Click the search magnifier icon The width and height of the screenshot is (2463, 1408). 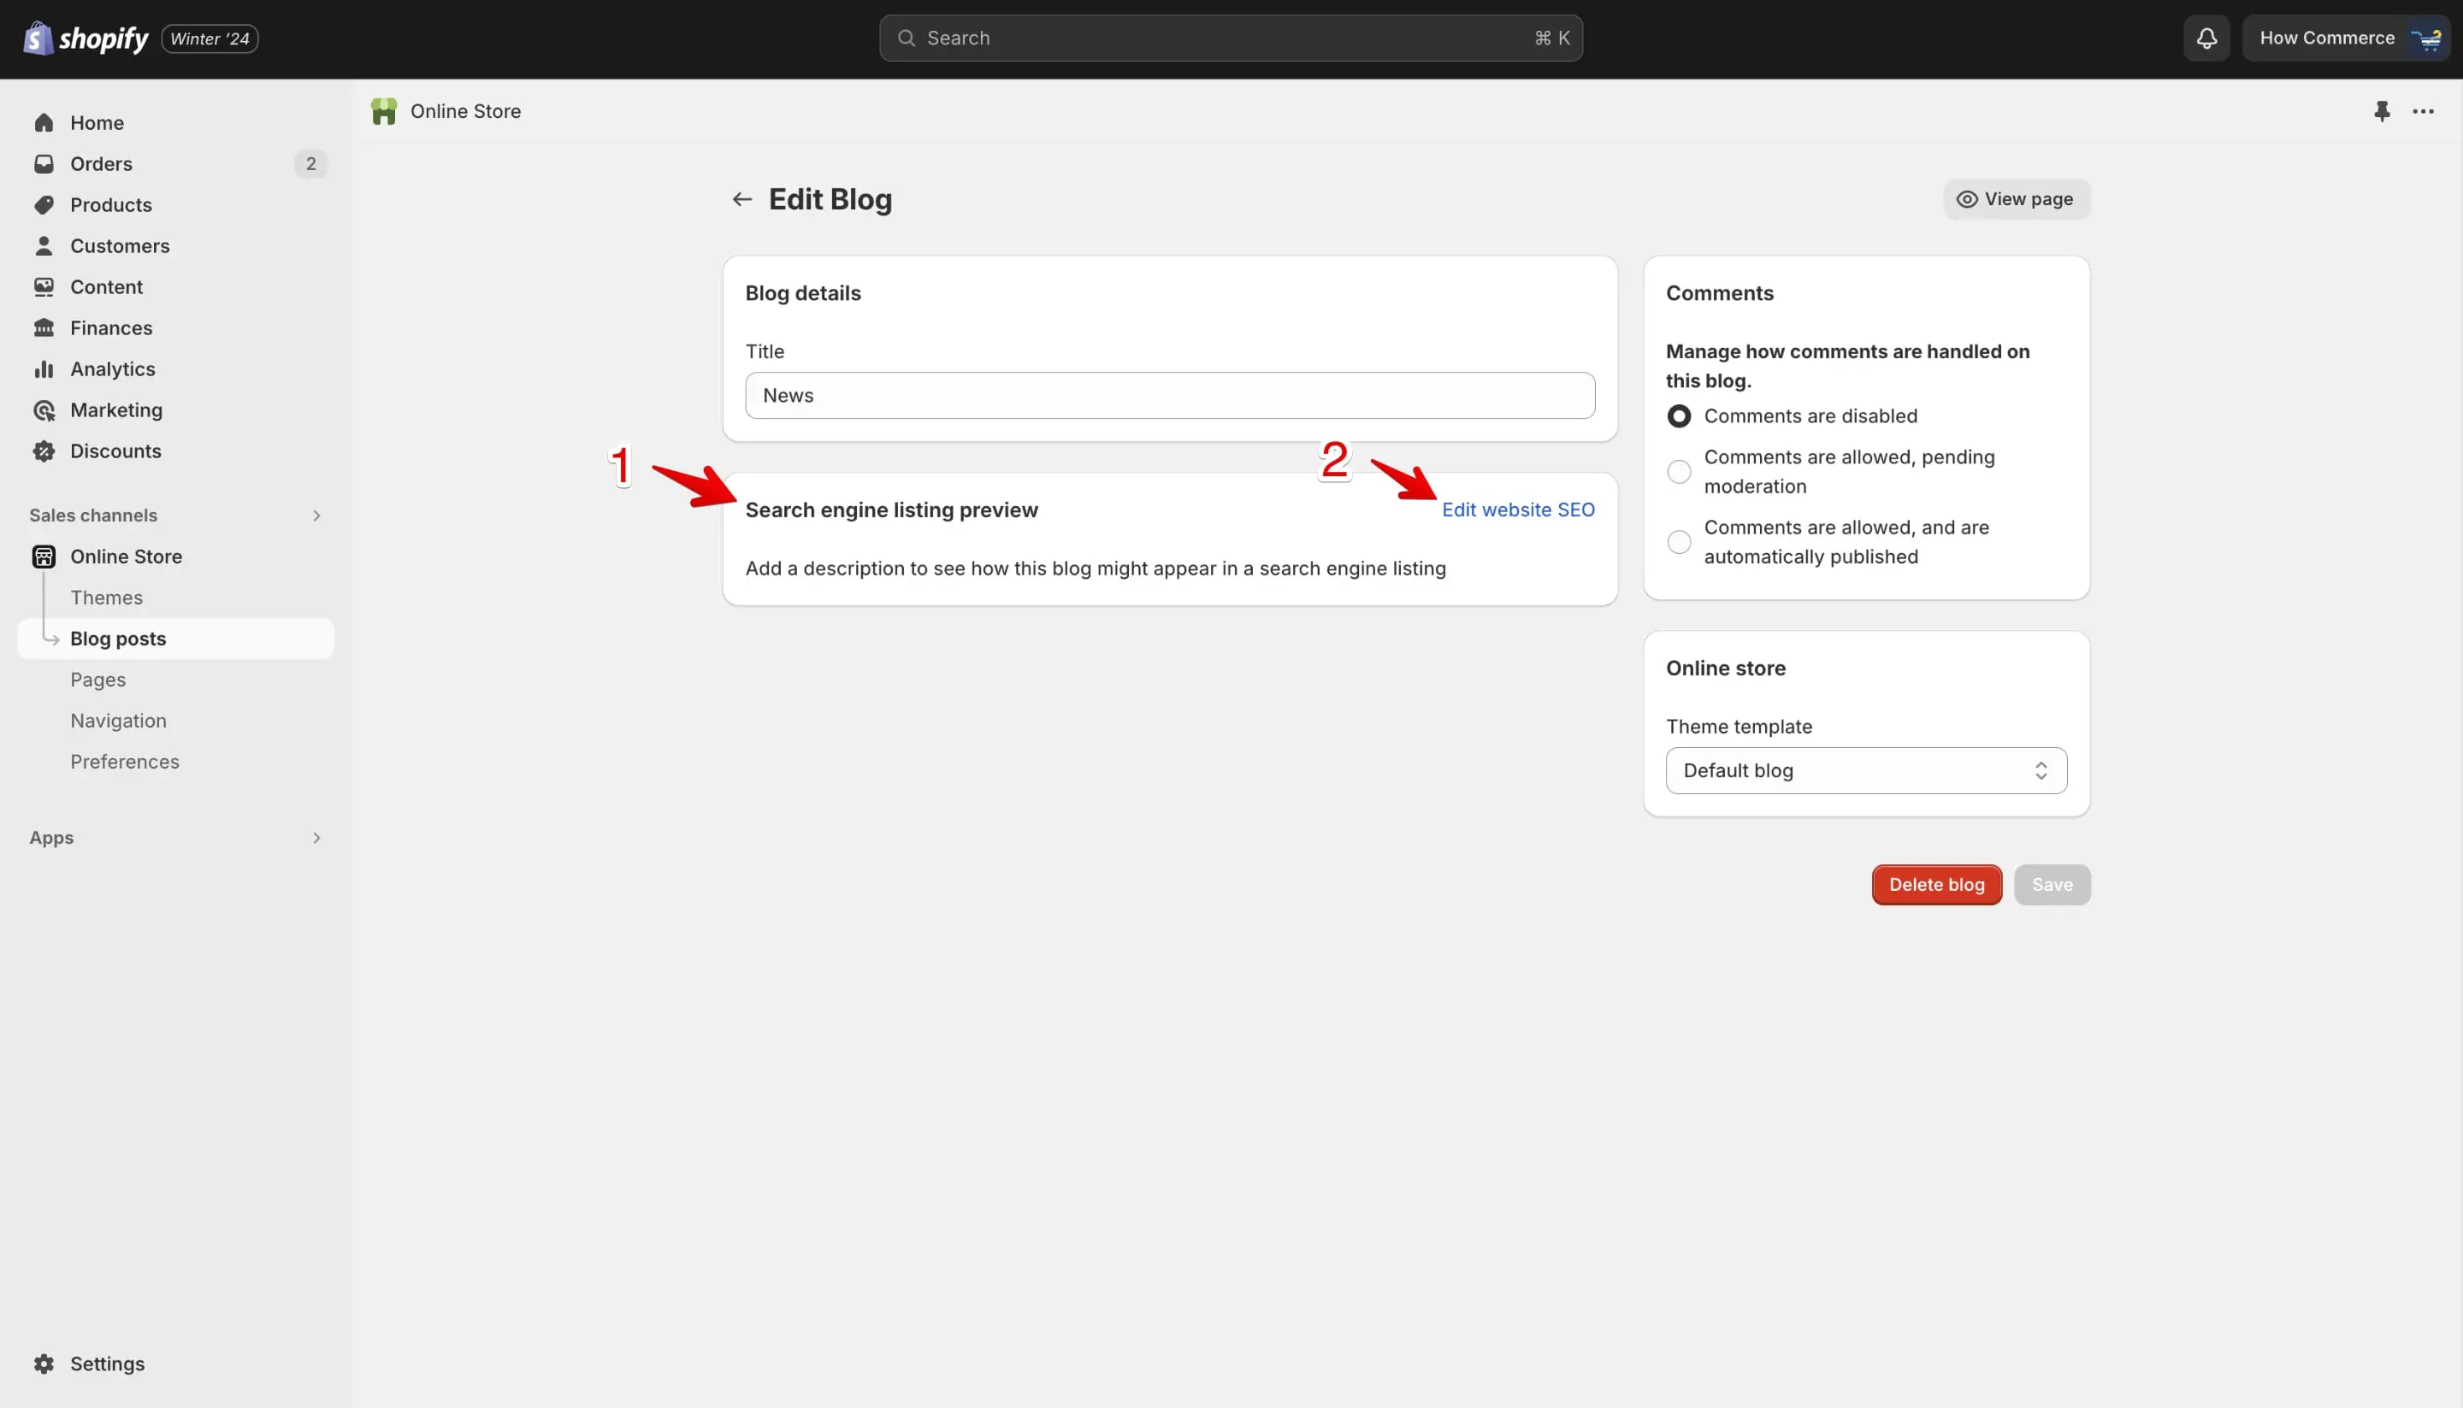[907, 38]
